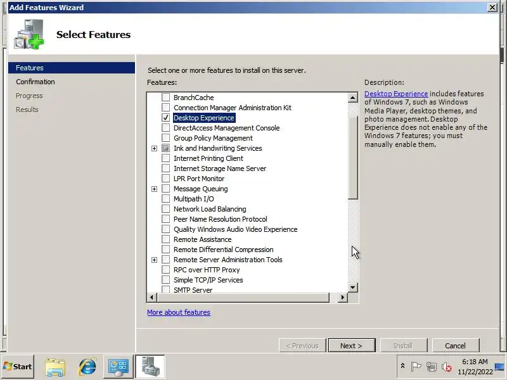Expand Remote Server Administration Tools node
The height and width of the screenshot is (380, 507).
click(x=154, y=260)
